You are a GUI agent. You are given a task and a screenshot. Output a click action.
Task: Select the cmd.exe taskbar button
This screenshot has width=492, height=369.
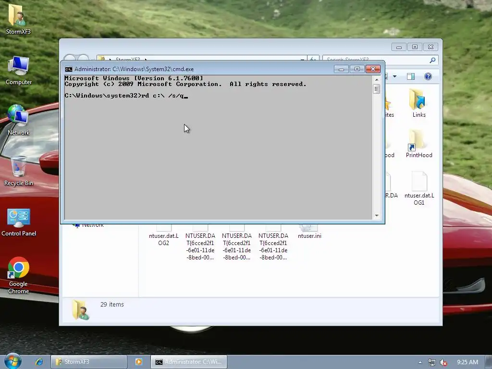[188, 362]
